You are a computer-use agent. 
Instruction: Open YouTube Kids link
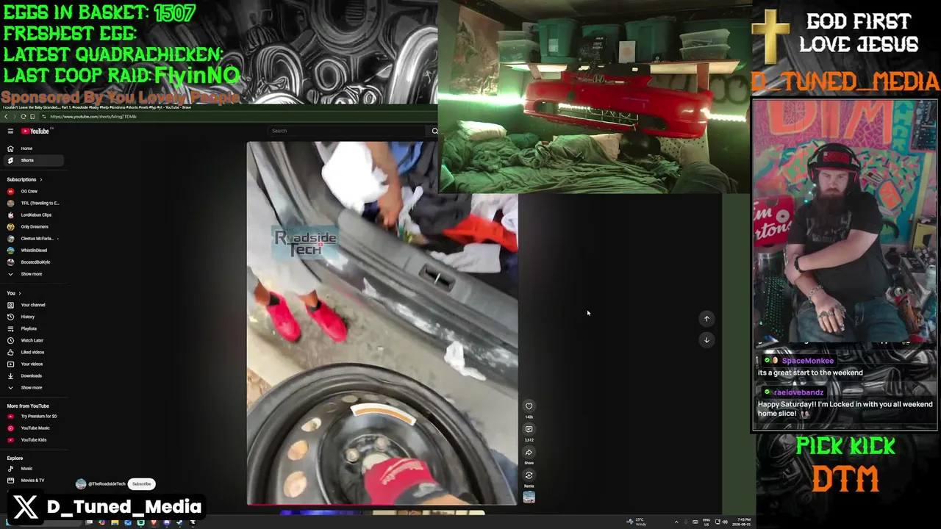click(35, 439)
